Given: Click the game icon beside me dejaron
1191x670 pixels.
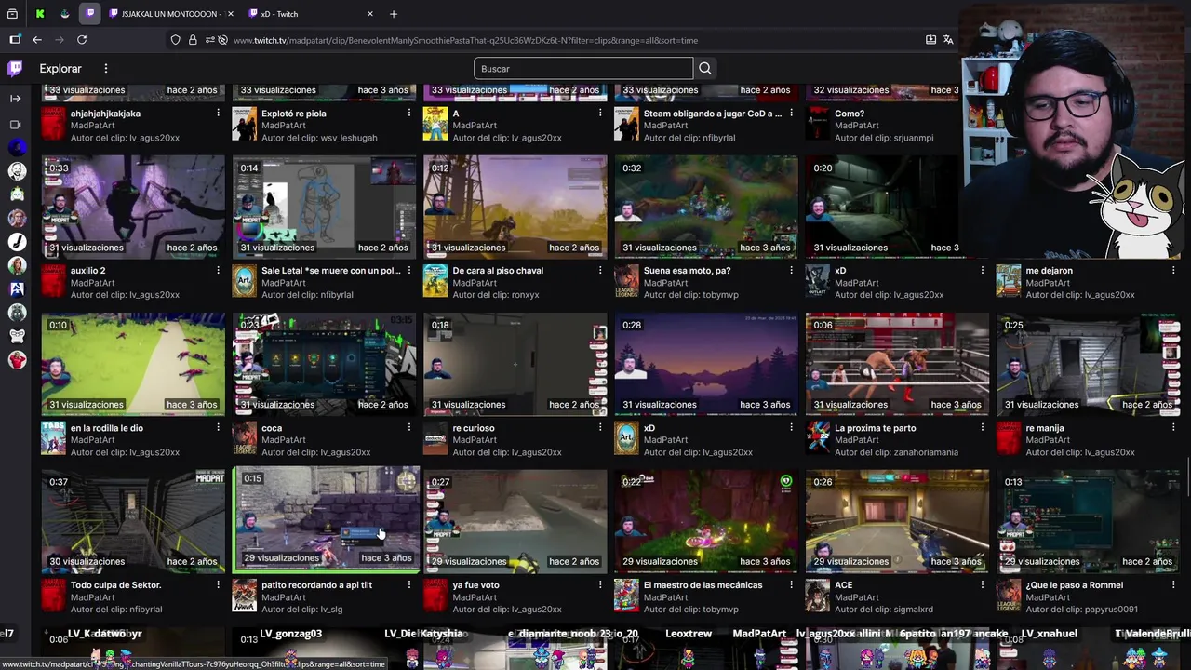Looking at the screenshot, I should (1008, 281).
